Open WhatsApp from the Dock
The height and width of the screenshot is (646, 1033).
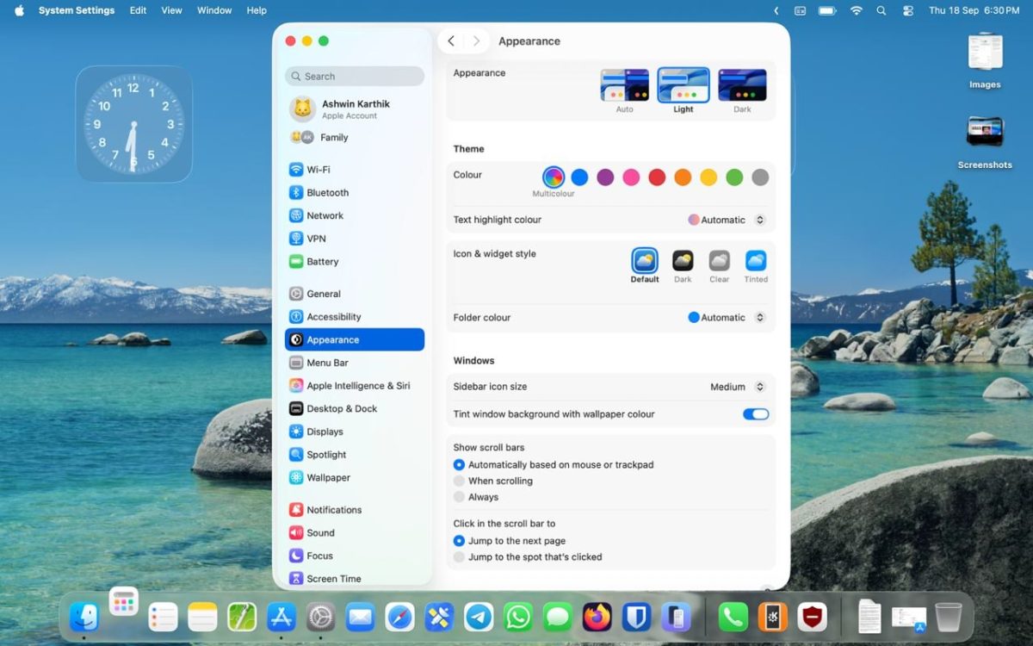coord(518,616)
